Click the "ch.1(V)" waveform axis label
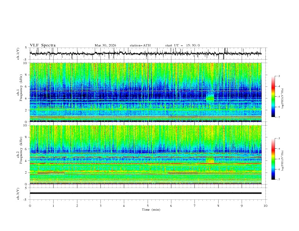The height and width of the screenshot is (231, 299). 18,54
